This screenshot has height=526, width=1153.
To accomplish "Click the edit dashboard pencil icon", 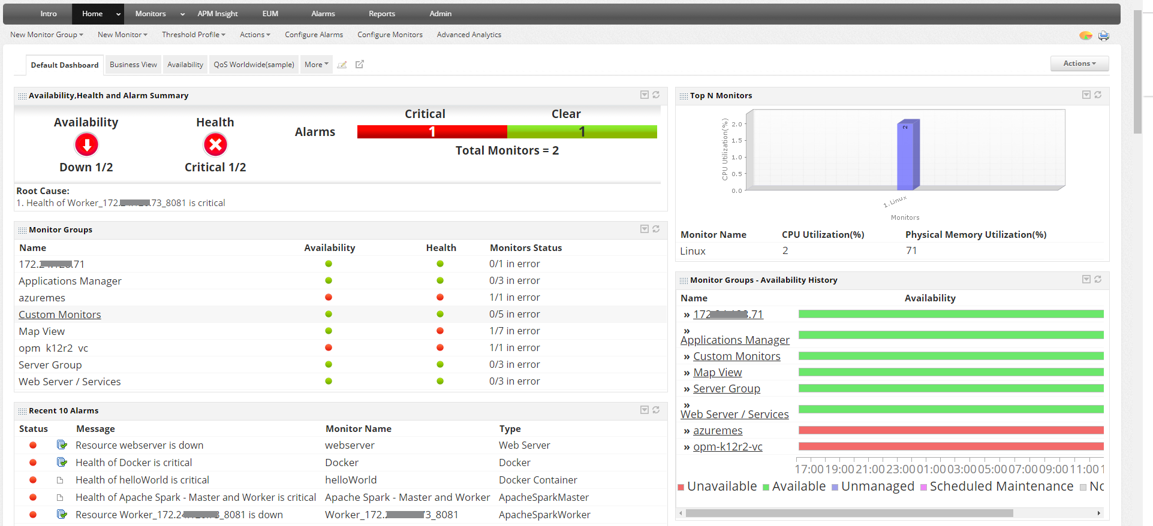I will click(342, 65).
